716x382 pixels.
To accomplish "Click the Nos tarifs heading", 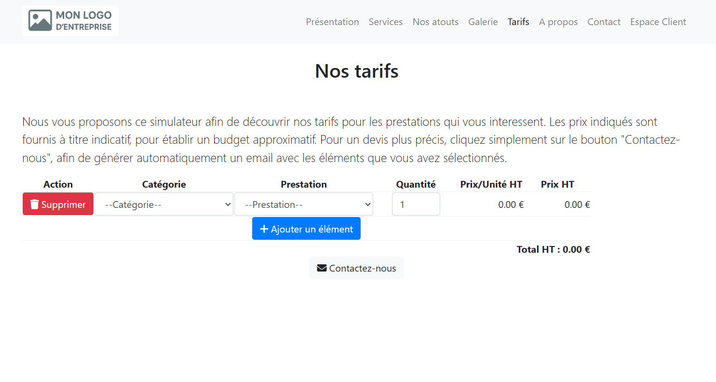I will pyautogui.click(x=357, y=71).
